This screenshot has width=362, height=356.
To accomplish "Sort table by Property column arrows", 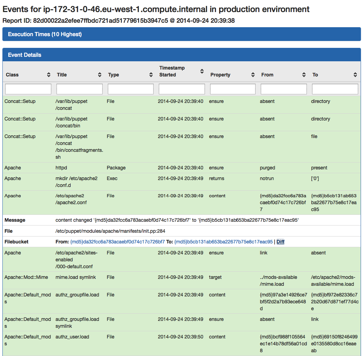I will pos(253,75).
